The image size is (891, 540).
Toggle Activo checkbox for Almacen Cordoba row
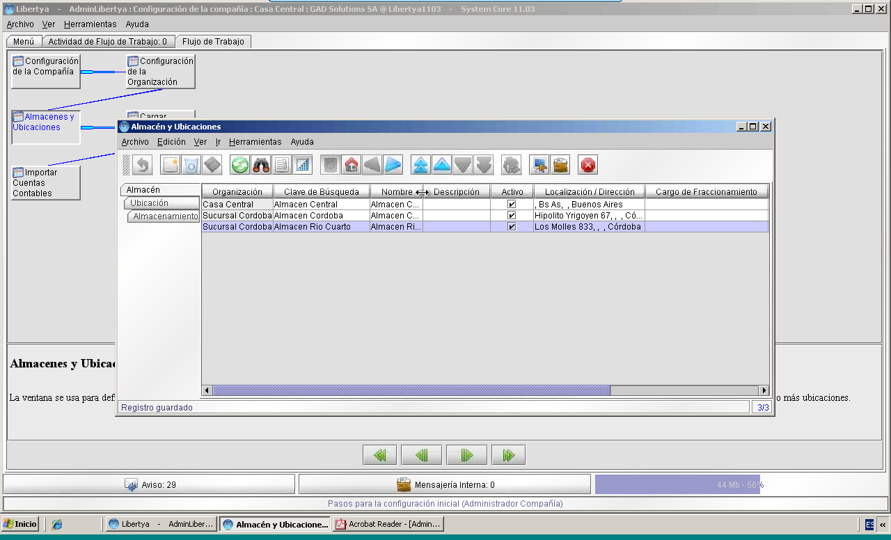point(512,216)
